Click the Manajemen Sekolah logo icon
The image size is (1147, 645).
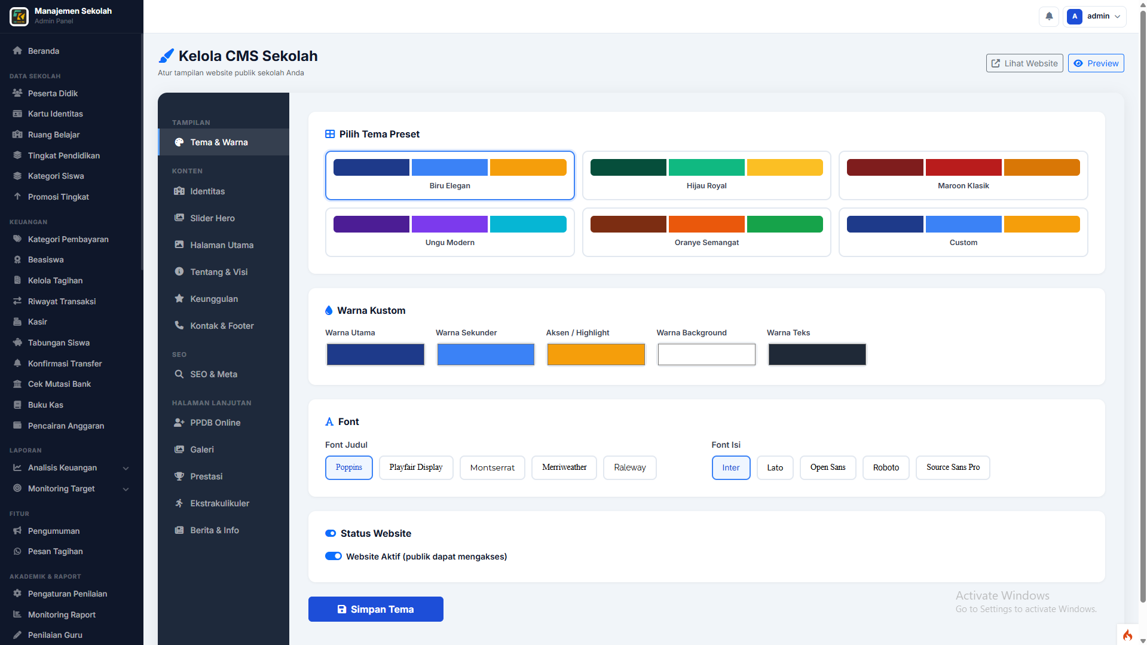point(19,16)
